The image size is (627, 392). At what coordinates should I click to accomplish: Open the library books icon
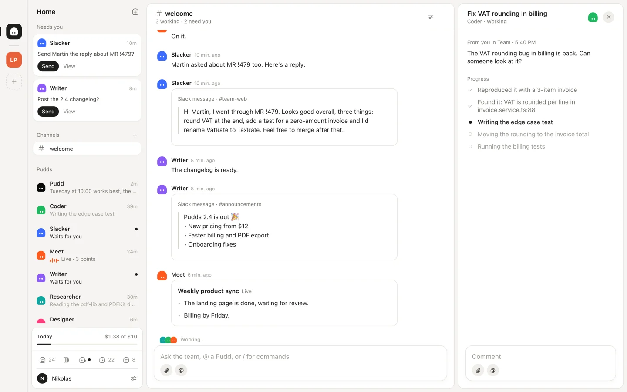point(67,360)
